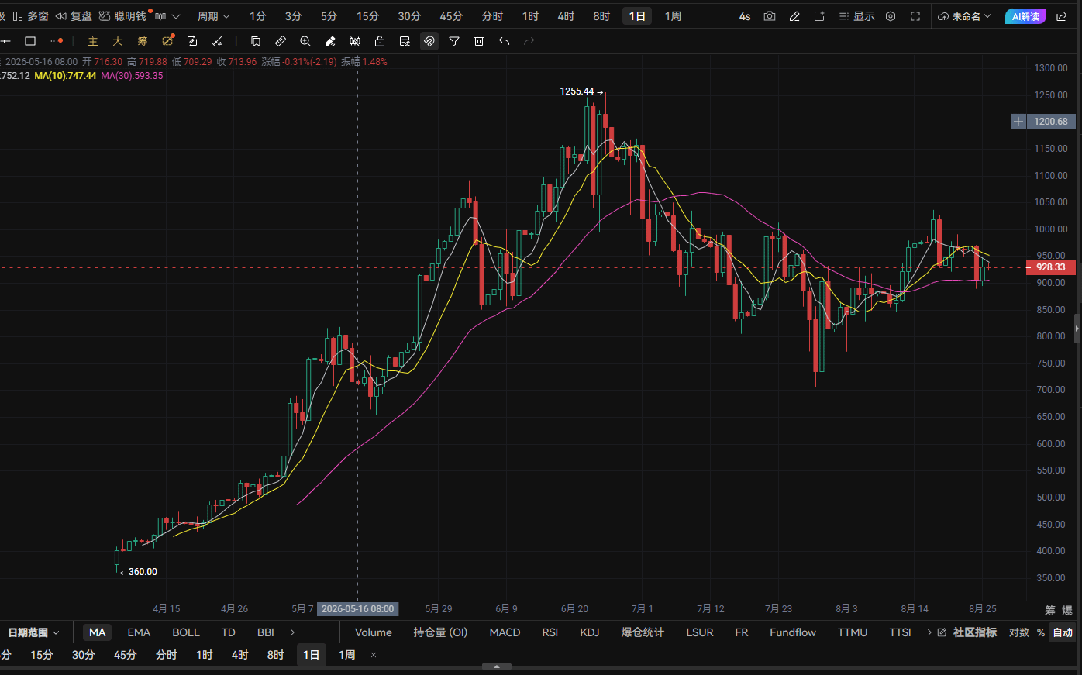1082x675 pixels.
Task: Toggle the 筹 button in drawing toolbar
Action: coord(143,41)
